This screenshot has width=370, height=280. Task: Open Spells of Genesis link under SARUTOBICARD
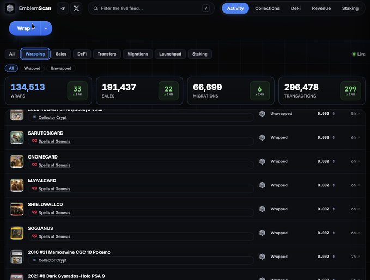click(54, 141)
